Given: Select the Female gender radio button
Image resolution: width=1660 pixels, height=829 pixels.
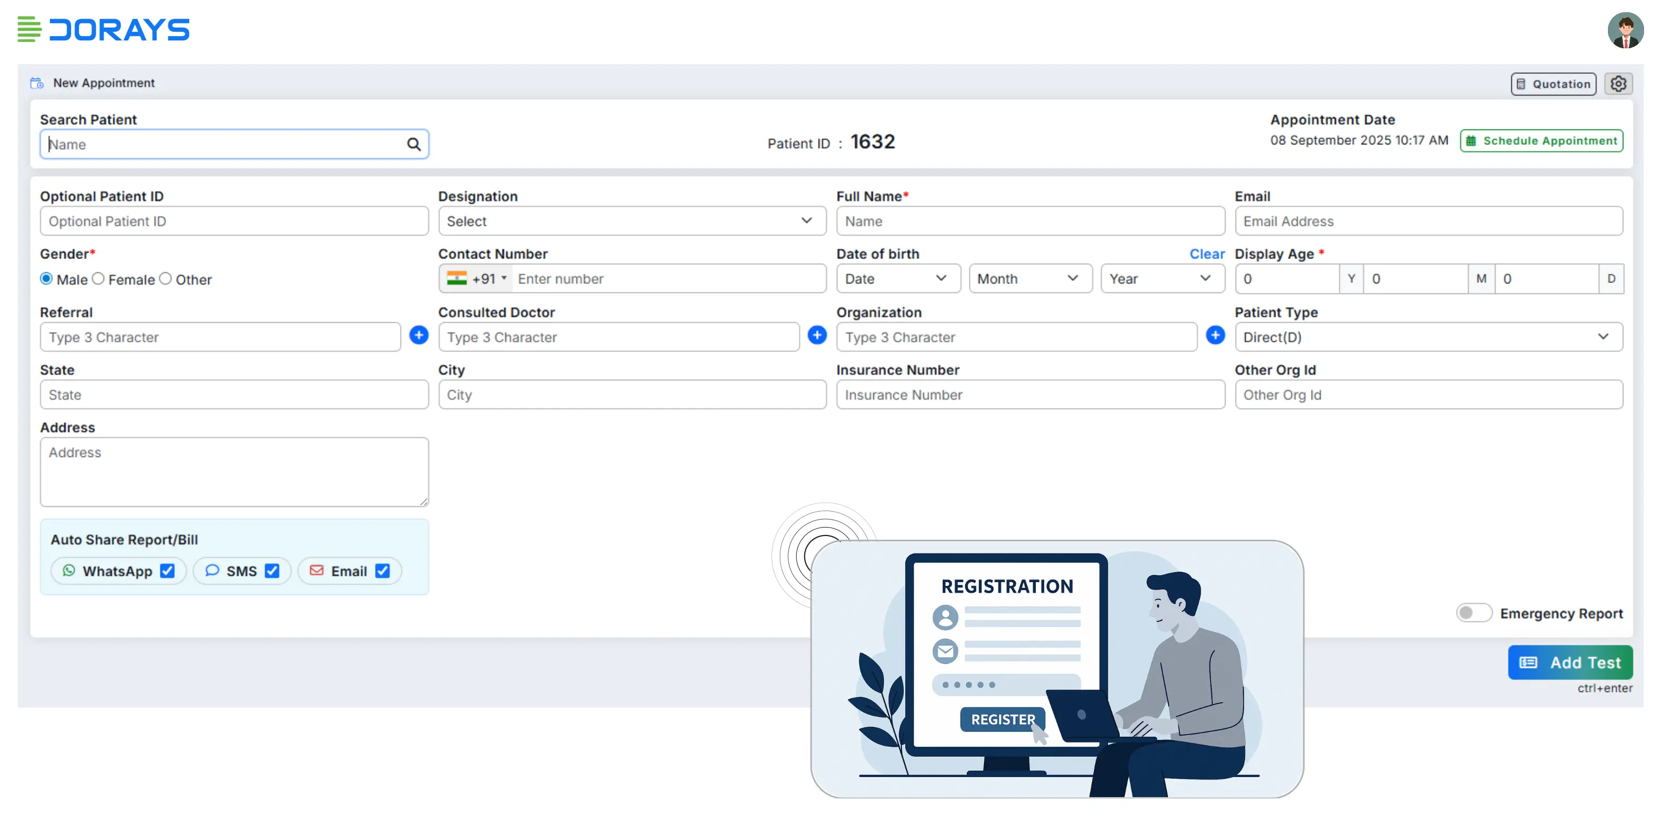Looking at the screenshot, I should click(98, 279).
